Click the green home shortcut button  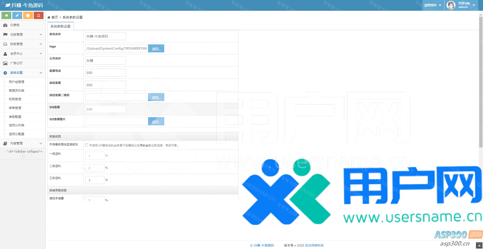6,16
